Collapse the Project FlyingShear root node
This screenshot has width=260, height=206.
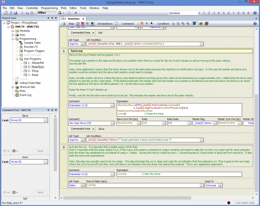(x=4, y=23)
